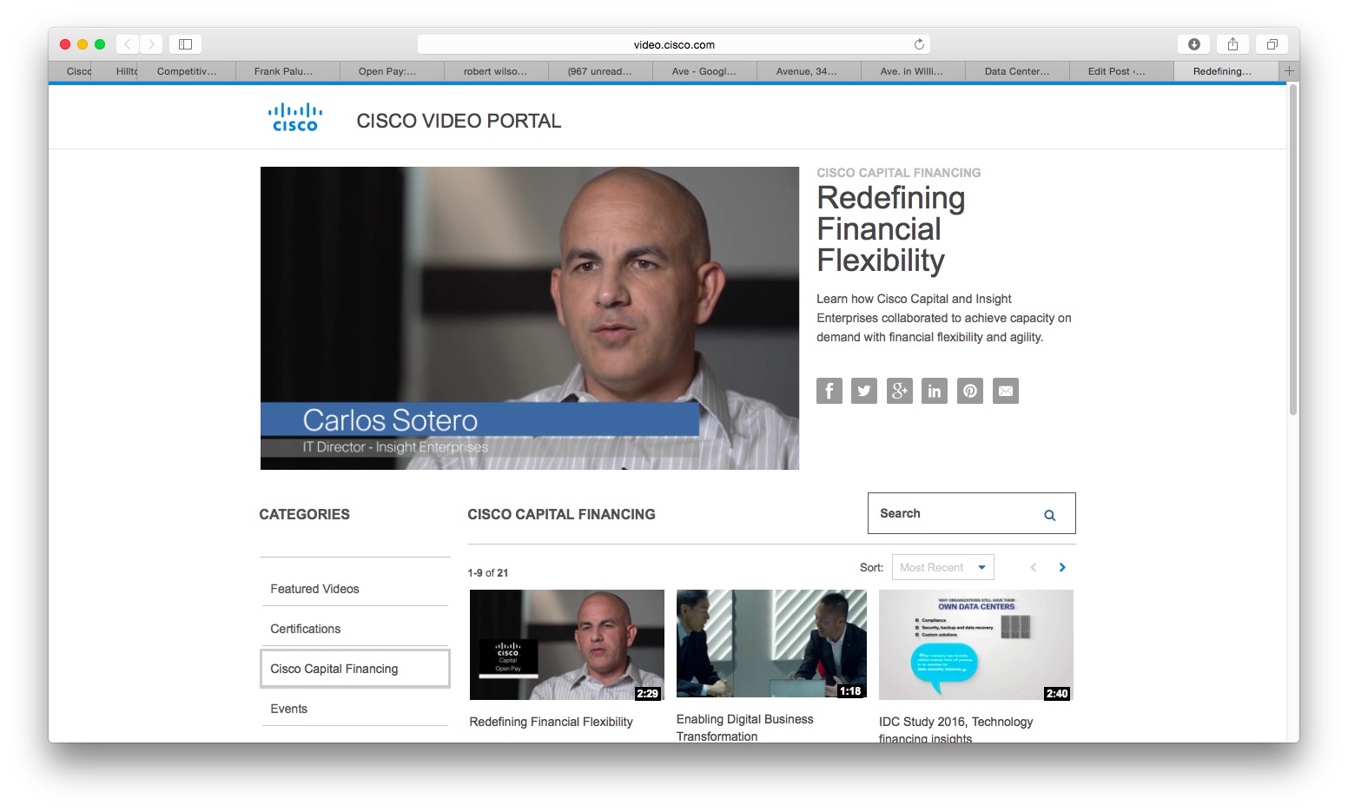1348x812 pixels.
Task: Open the Most Recent sort dropdown
Action: 942,568
